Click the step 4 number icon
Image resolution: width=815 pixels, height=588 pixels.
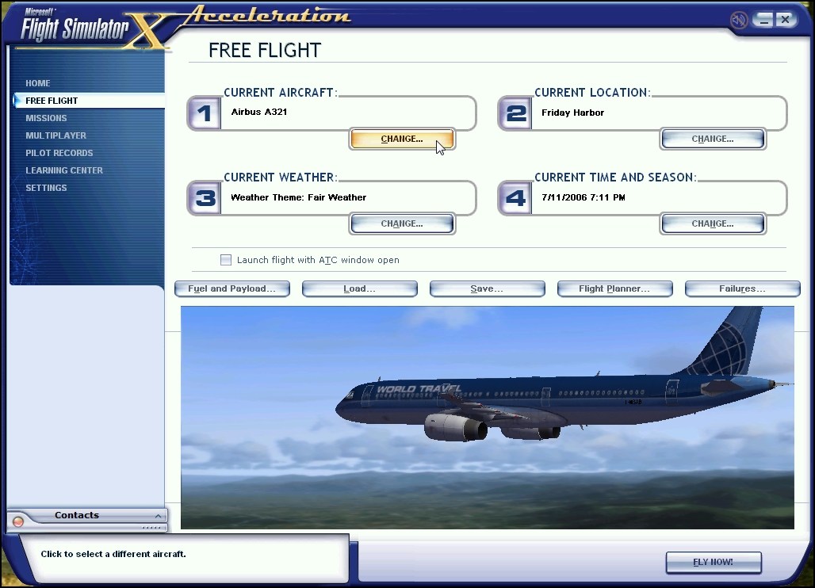(515, 198)
